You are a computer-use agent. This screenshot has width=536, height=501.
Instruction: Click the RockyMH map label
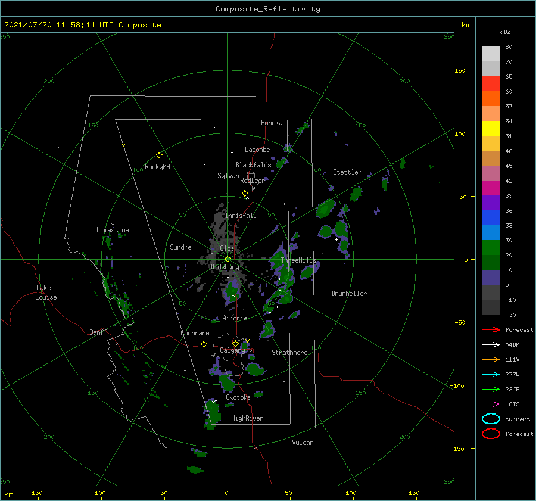pyautogui.click(x=157, y=167)
